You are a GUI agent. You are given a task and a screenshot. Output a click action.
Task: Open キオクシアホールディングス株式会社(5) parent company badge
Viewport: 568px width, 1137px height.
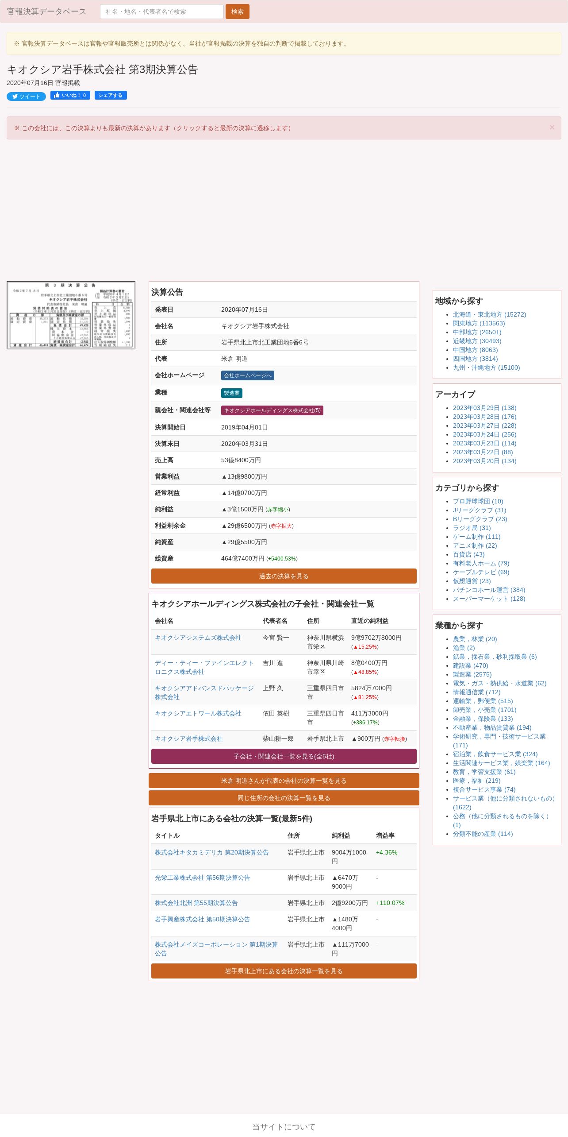[x=272, y=410]
